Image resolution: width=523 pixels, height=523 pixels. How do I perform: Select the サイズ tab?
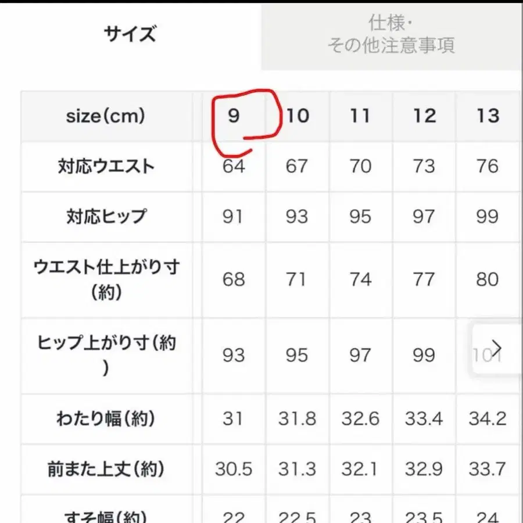pos(129,34)
